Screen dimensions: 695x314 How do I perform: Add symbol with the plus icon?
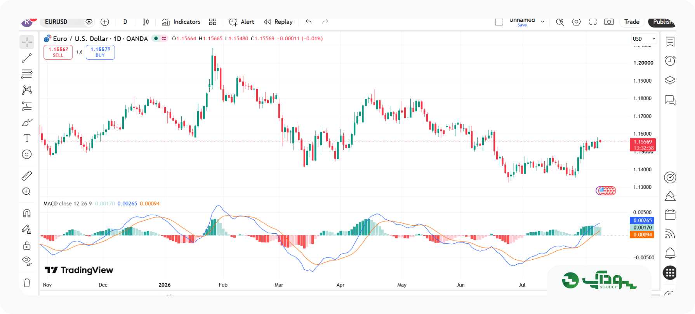tap(105, 22)
